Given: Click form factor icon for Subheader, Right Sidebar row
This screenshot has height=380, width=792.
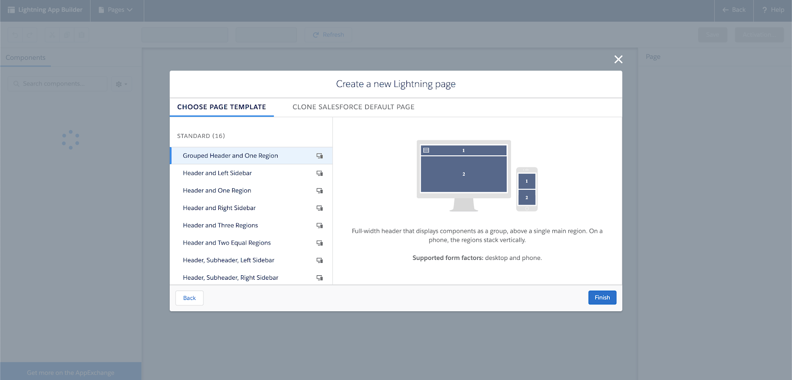Looking at the screenshot, I should pos(320,277).
